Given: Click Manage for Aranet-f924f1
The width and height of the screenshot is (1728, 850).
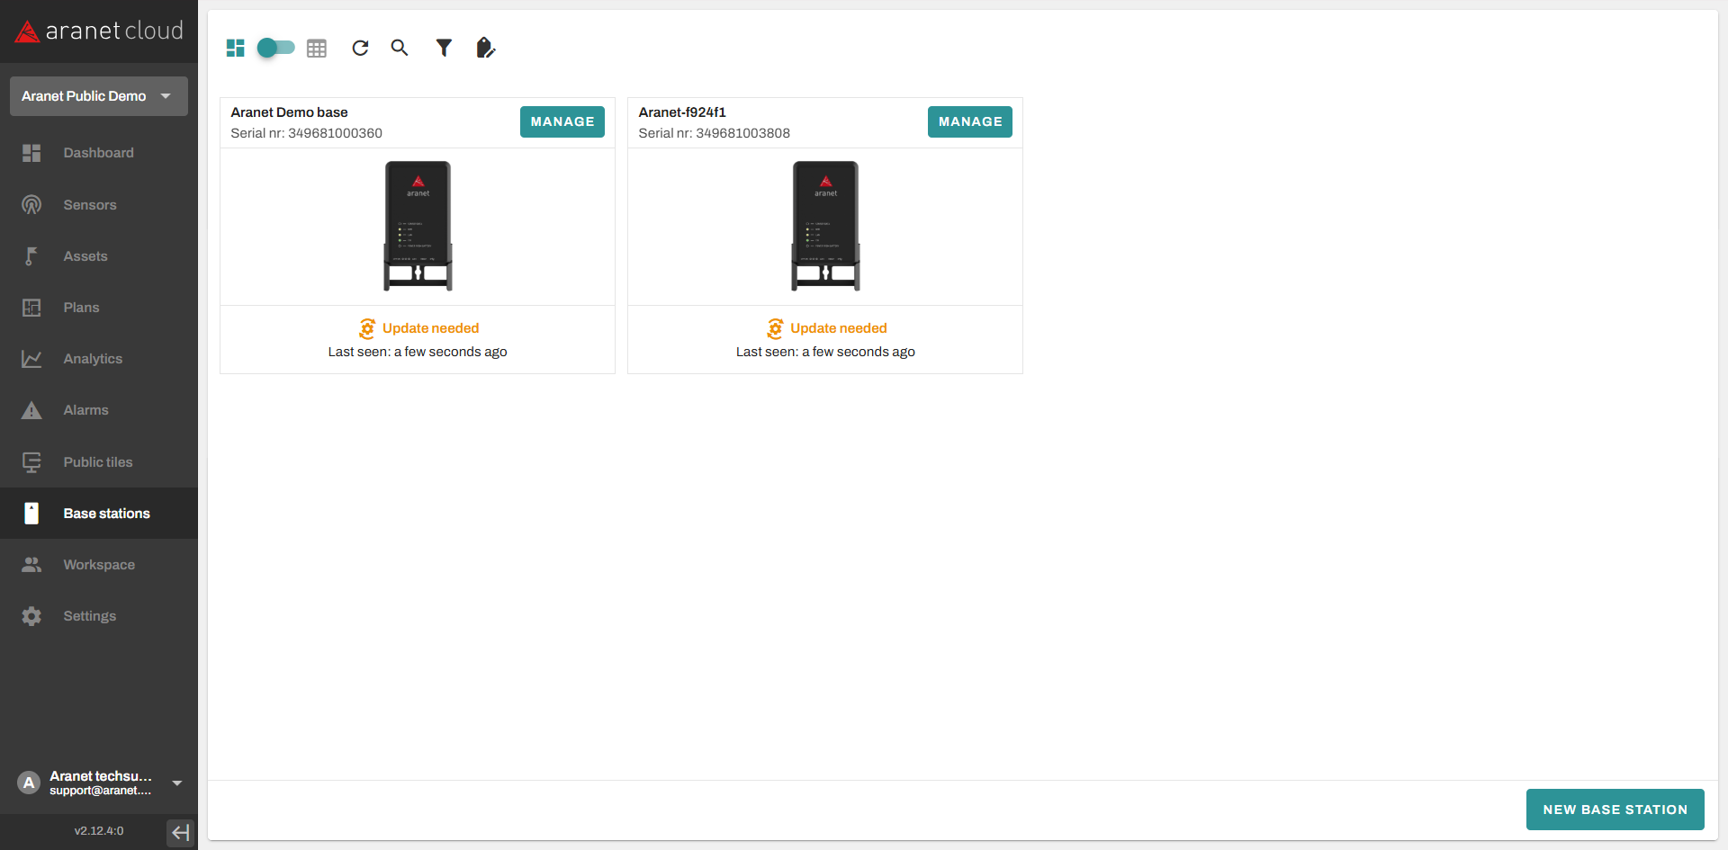Looking at the screenshot, I should point(969,121).
